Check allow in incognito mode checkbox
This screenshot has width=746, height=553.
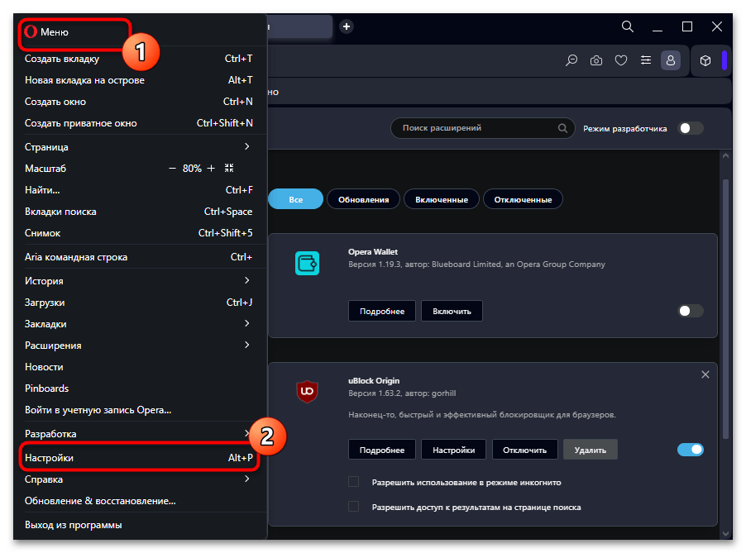(x=353, y=482)
